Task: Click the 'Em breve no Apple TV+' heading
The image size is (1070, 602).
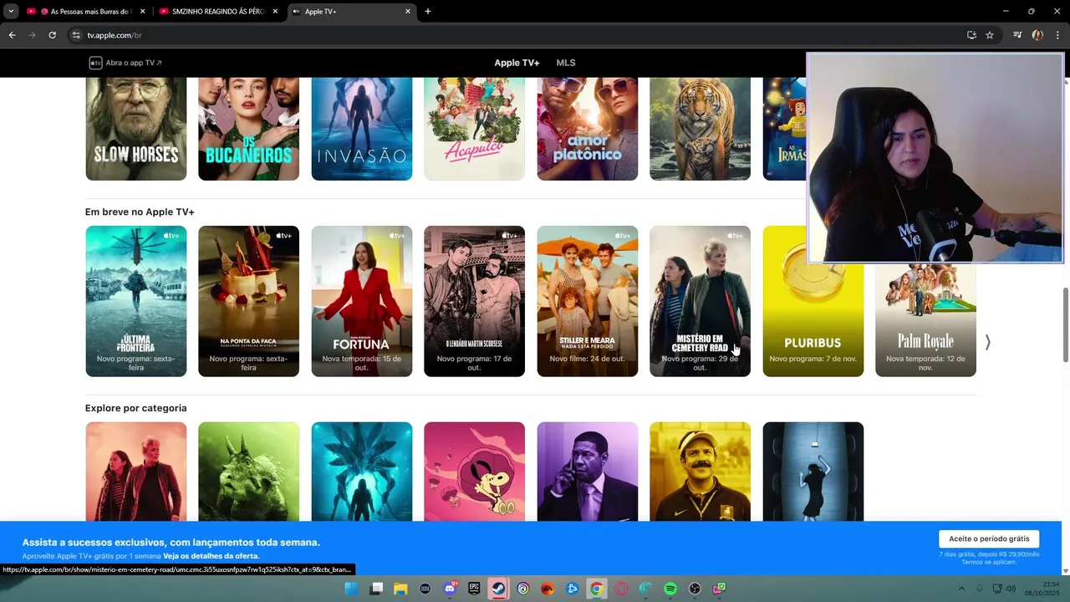Action: click(140, 212)
